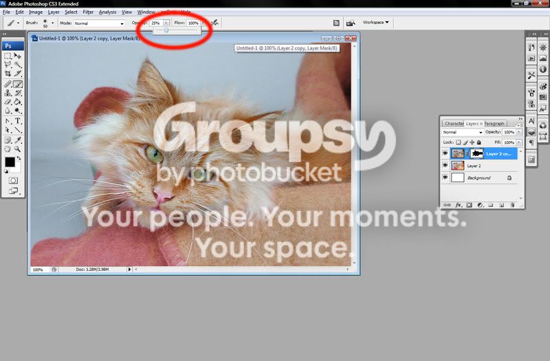Hide the Layer 2 copy layer

point(445,153)
